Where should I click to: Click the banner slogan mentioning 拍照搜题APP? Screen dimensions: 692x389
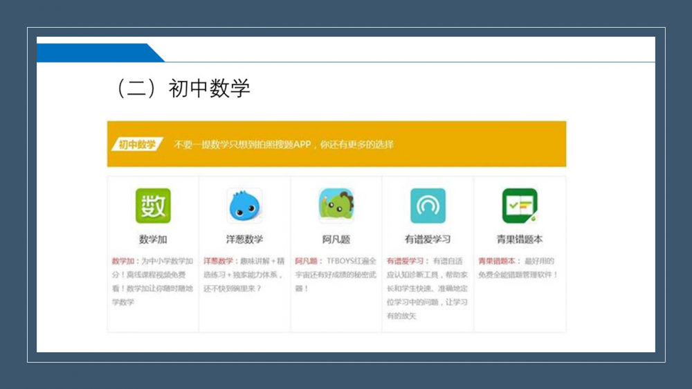point(284,145)
